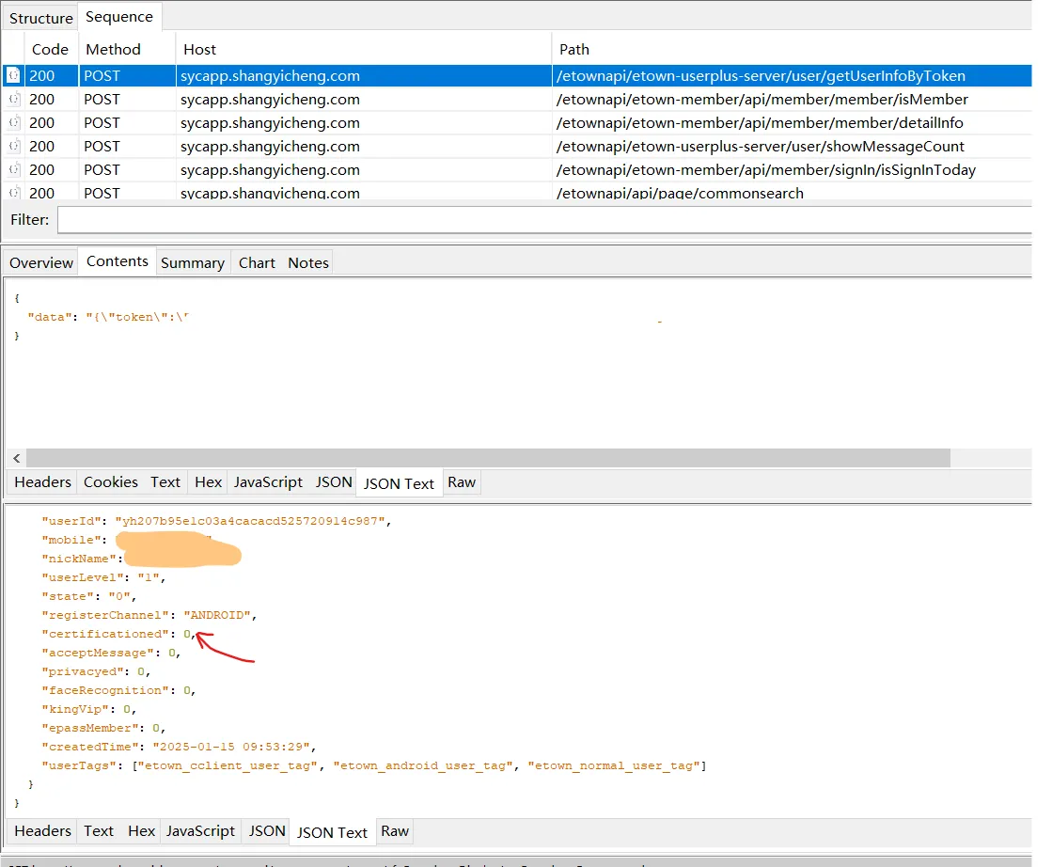Click the JSON icon of the getUserInfoByToken row
1052x867 pixels.
[x=13, y=76]
